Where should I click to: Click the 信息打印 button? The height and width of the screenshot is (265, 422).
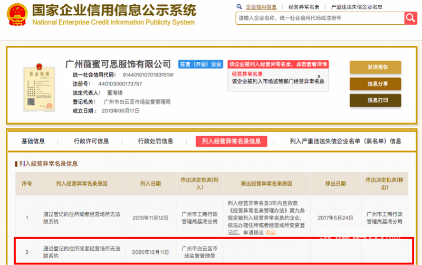click(x=375, y=100)
